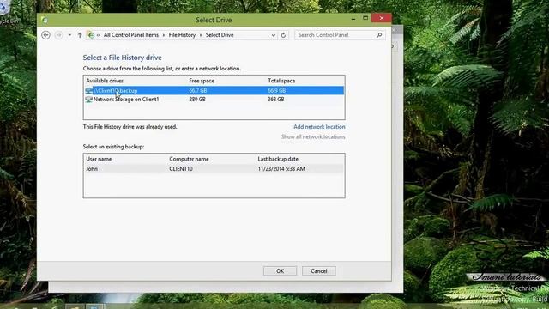Close the Select Drive window
This screenshot has width=549, height=309.
pos(382,18)
